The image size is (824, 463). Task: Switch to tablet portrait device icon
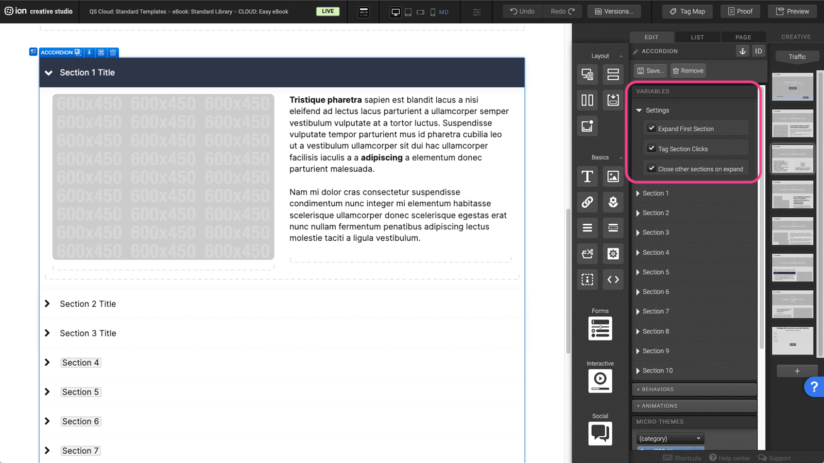pyautogui.click(x=408, y=12)
